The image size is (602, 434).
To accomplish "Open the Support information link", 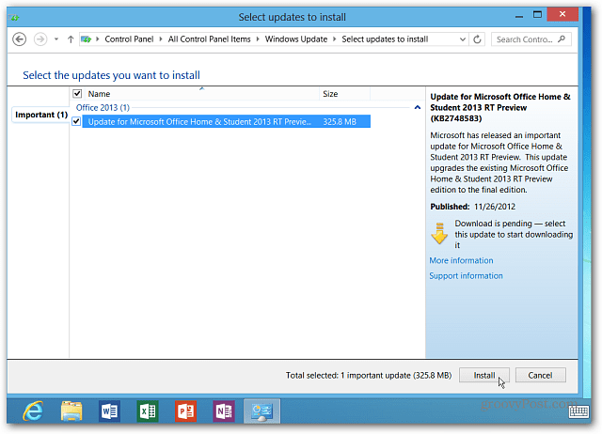I will 466,275.
